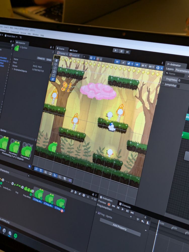Select the Layers tab in Animator
Image resolution: width=189 pixels, height=252 pixels.
170,69
